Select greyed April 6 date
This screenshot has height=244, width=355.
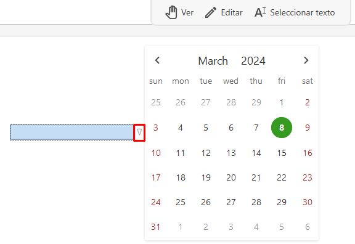(x=307, y=227)
